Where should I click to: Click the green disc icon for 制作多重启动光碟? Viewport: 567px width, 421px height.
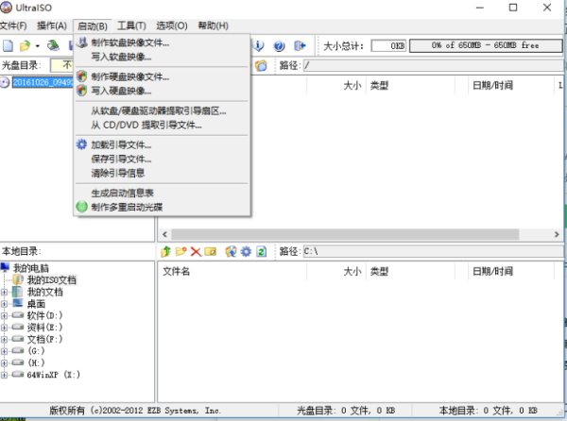point(82,207)
